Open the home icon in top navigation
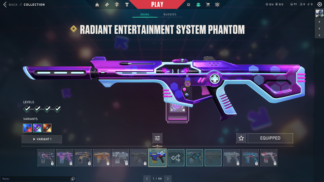Viewport: 324px width, 182px height. 97,4
